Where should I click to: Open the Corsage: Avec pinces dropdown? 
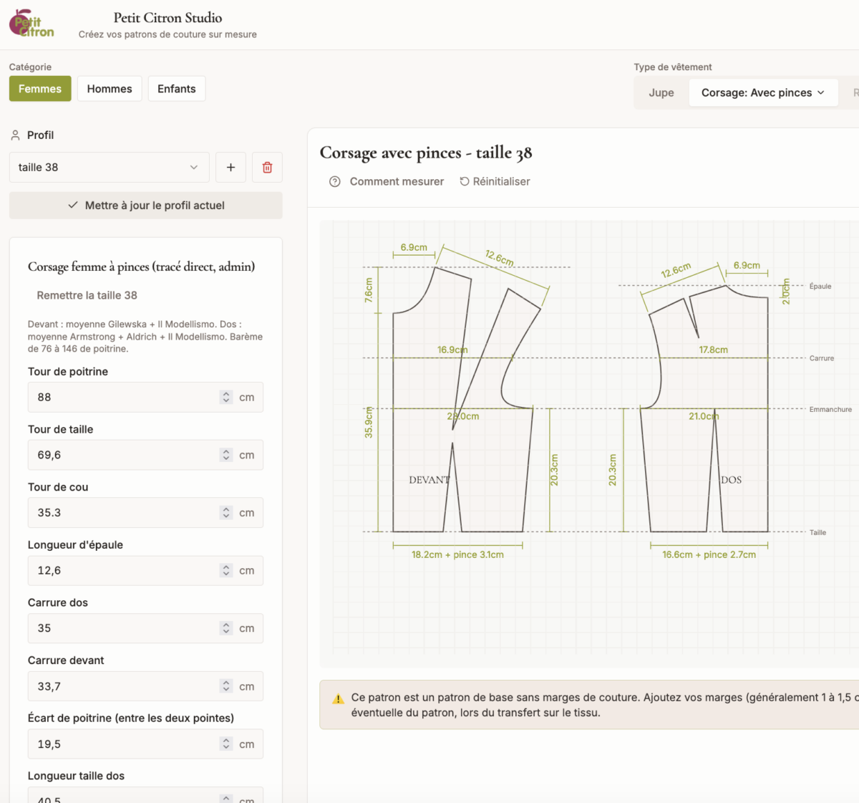[763, 92]
